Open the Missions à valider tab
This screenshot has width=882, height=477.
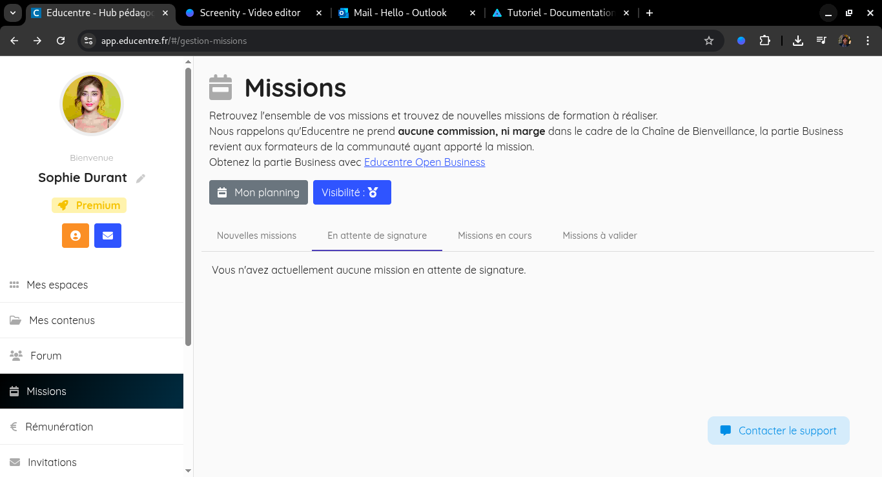click(x=600, y=236)
